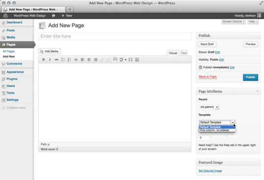
Task: Open a new browser tab
Action: [70, 9]
